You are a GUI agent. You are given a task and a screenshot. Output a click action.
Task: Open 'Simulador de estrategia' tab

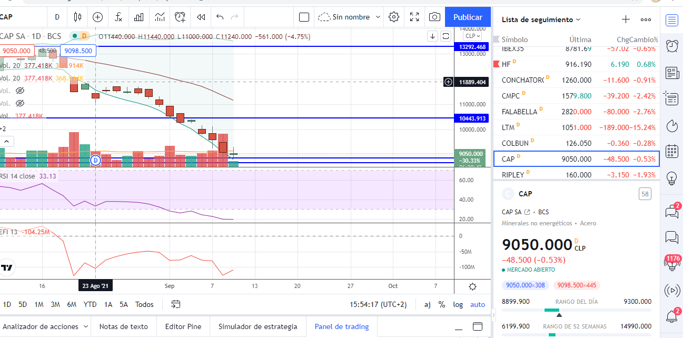258,326
